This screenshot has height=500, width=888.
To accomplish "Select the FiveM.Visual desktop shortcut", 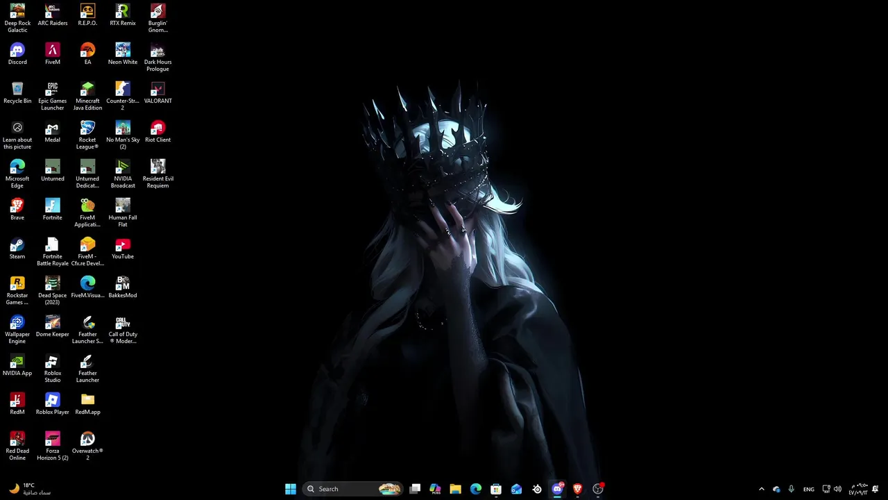I will click(87, 287).
